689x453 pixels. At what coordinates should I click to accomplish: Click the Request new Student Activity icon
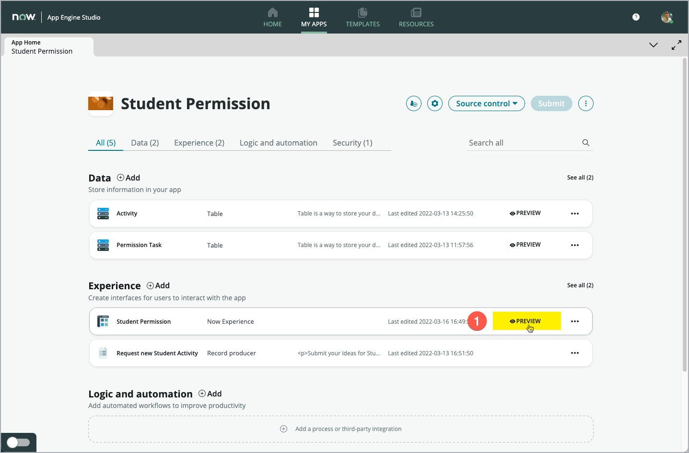click(x=103, y=353)
